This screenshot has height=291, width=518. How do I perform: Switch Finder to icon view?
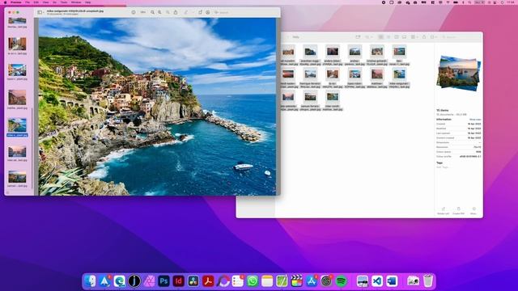click(380, 37)
